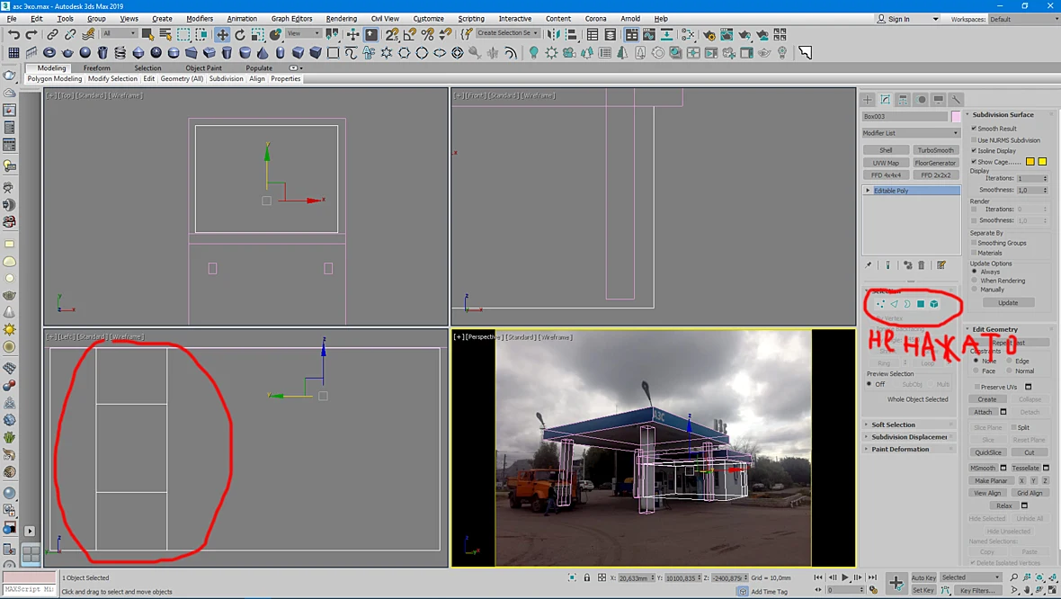This screenshot has width=1061, height=599.
Task: Activate the Select and Move tool
Action: click(222, 34)
